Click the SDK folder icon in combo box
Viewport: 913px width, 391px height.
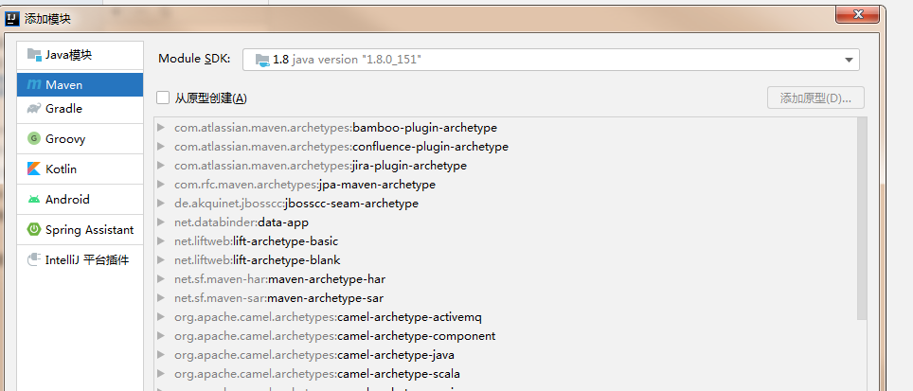262,60
